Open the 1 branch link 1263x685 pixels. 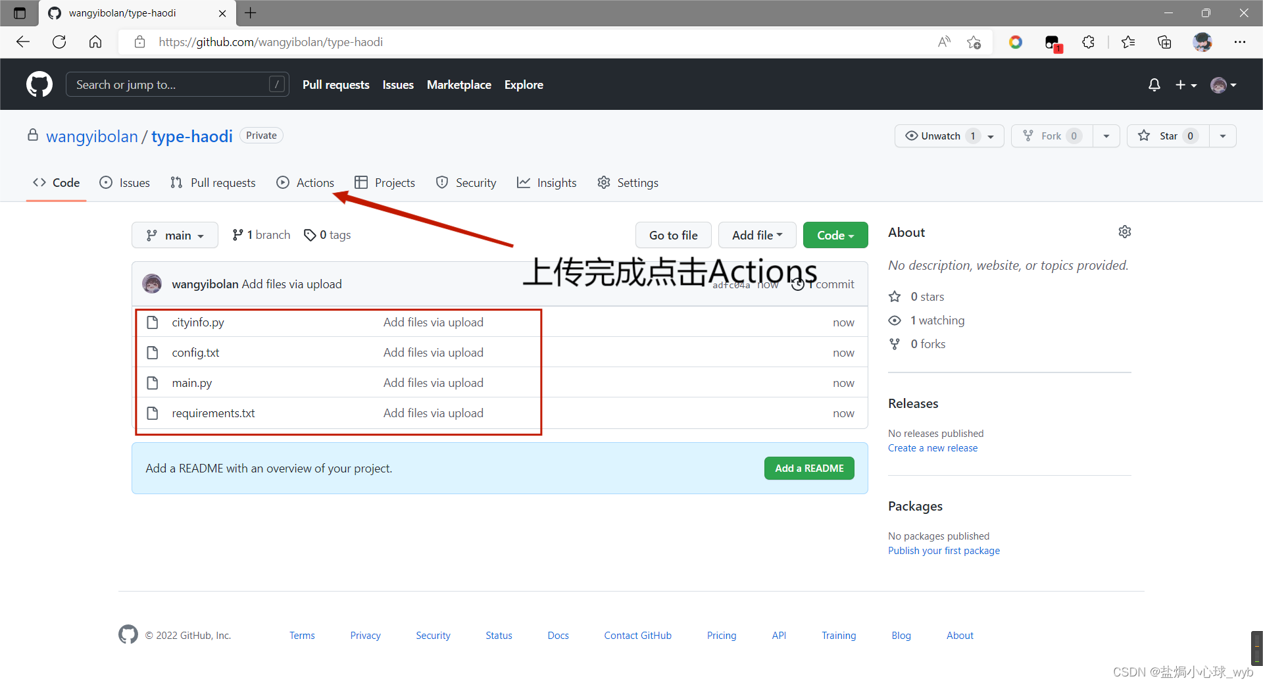pos(261,235)
